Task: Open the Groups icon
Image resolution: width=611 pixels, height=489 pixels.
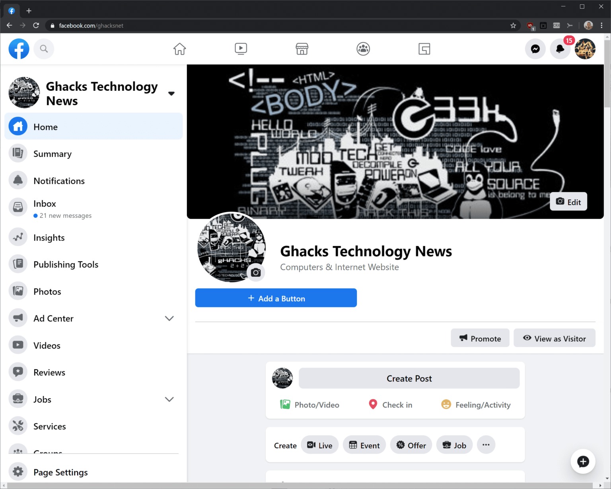Action: (363, 49)
